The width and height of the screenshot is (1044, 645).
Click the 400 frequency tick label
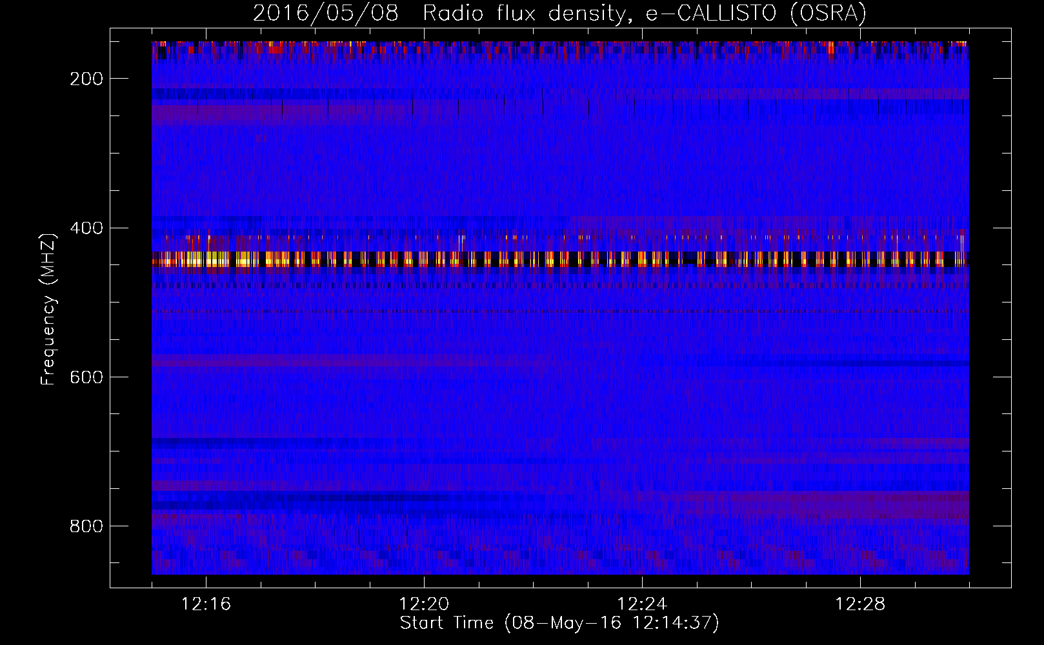tap(86, 228)
